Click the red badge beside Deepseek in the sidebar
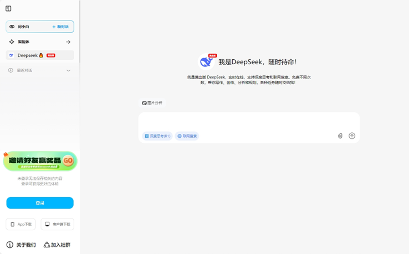The height and width of the screenshot is (254, 409). click(x=51, y=55)
